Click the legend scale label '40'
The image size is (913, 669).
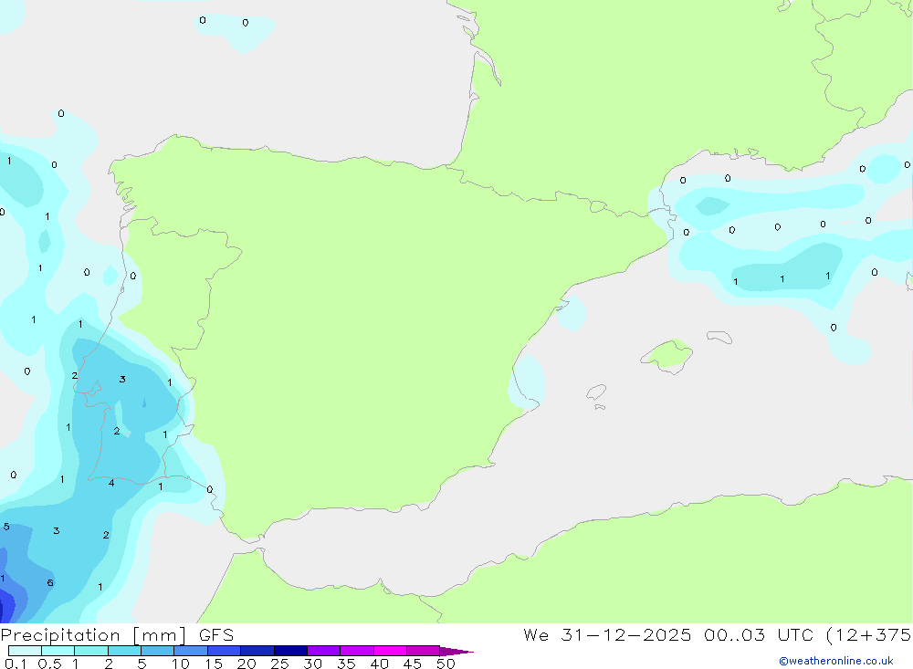coord(379,664)
